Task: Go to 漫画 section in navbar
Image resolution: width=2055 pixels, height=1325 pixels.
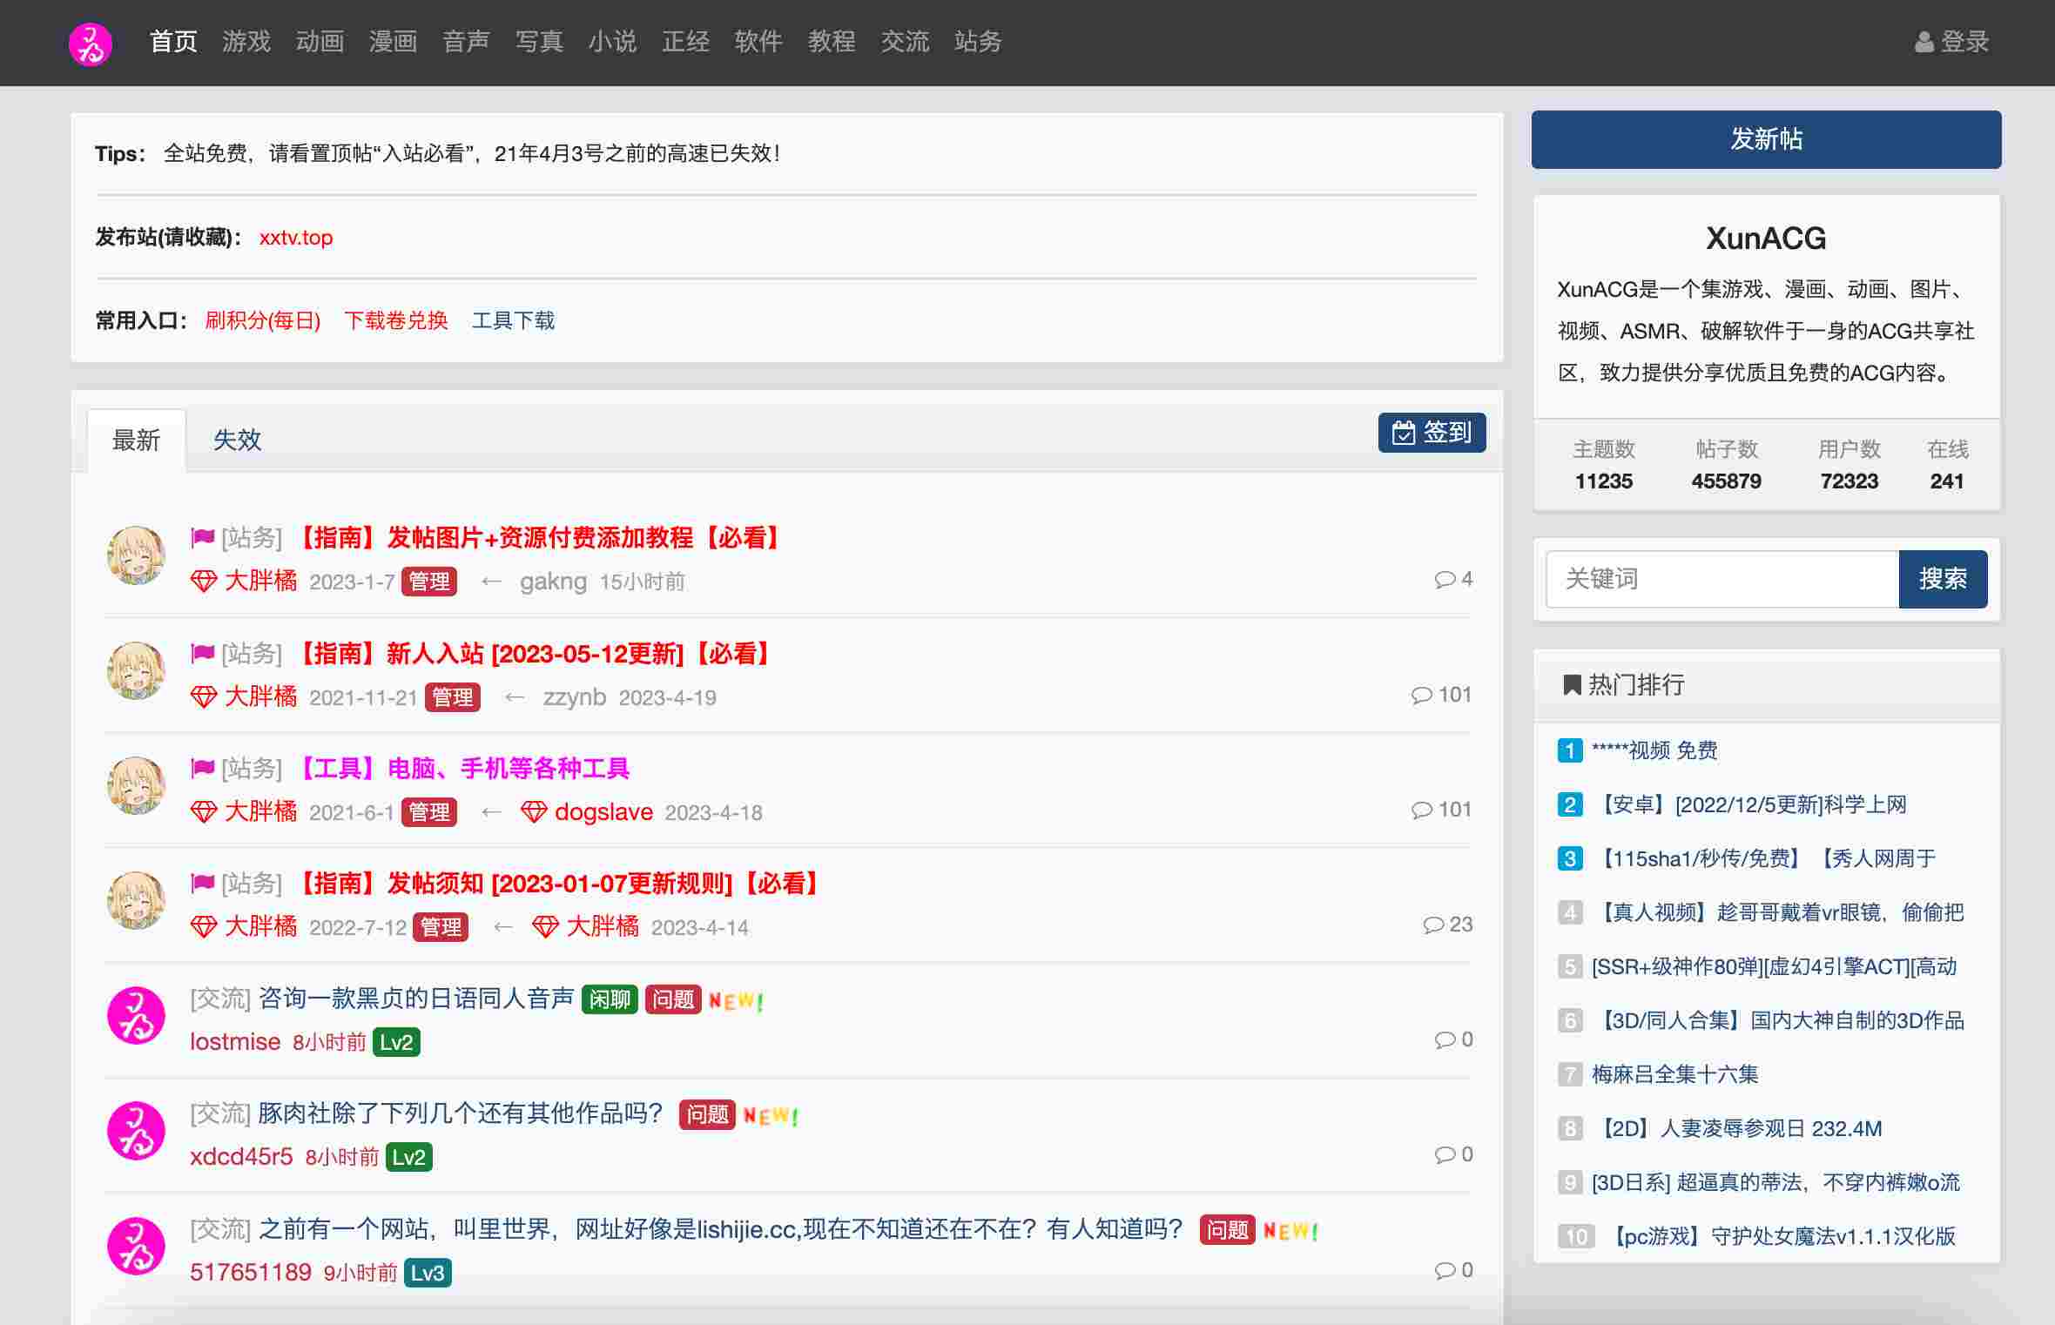Action: point(393,42)
